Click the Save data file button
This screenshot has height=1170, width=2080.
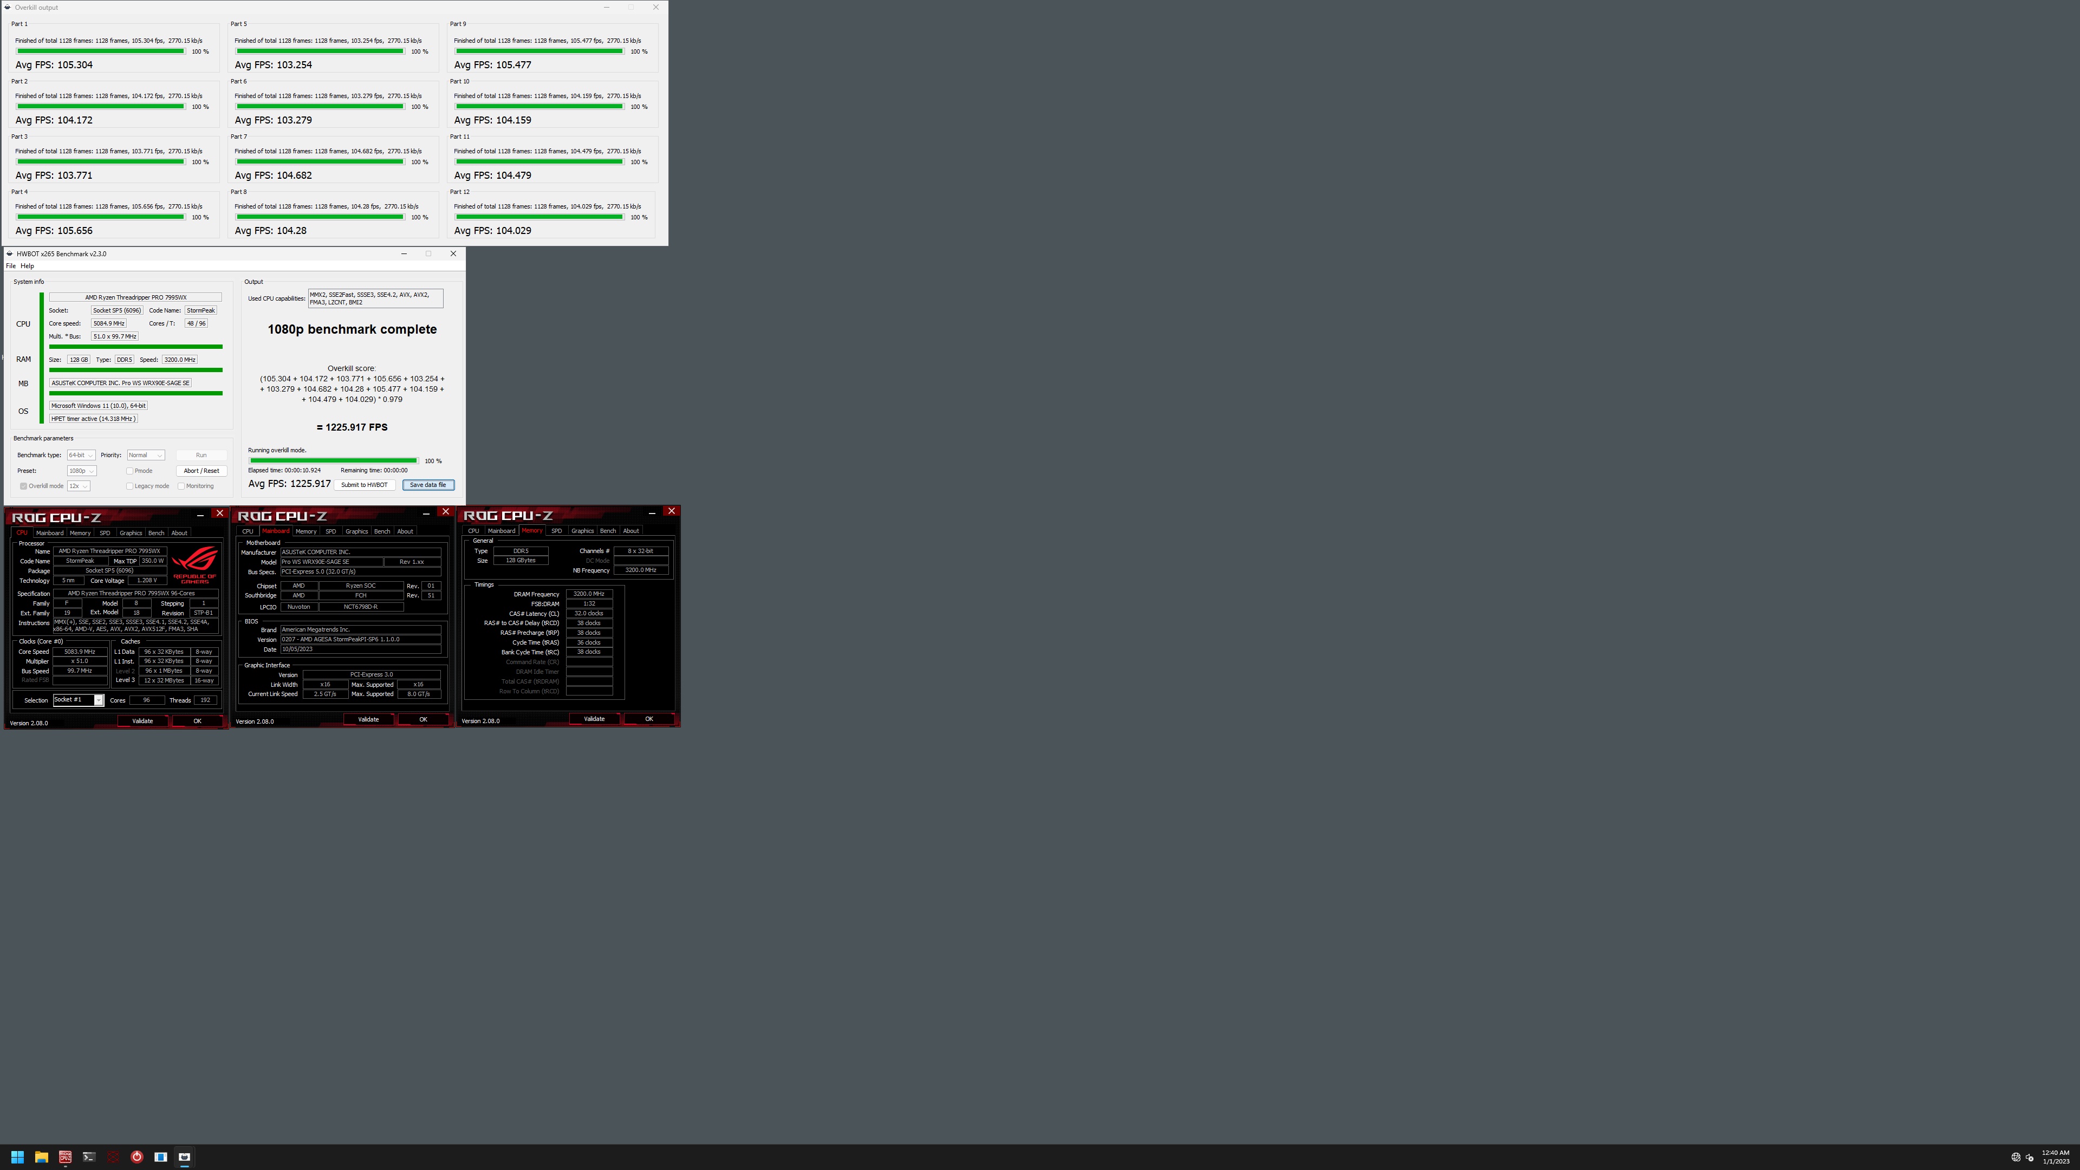point(428,485)
